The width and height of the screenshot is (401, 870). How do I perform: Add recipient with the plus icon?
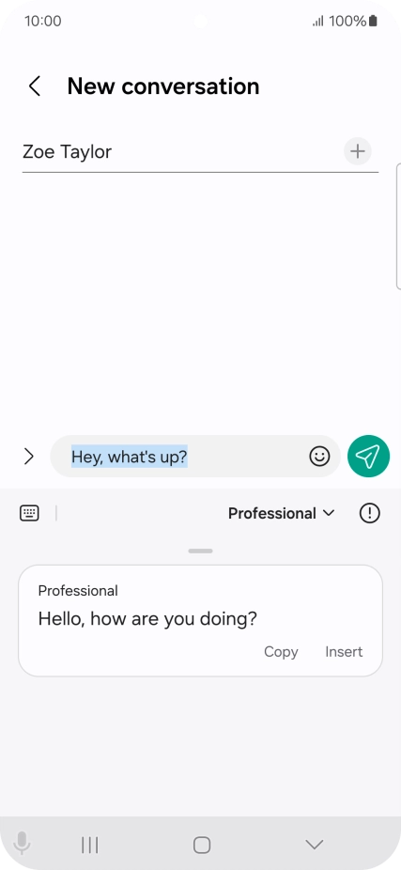point(358,151)
